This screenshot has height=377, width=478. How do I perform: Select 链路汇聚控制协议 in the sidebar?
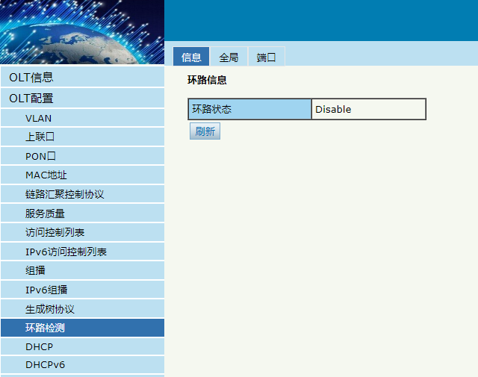click(x=83, y=194)
